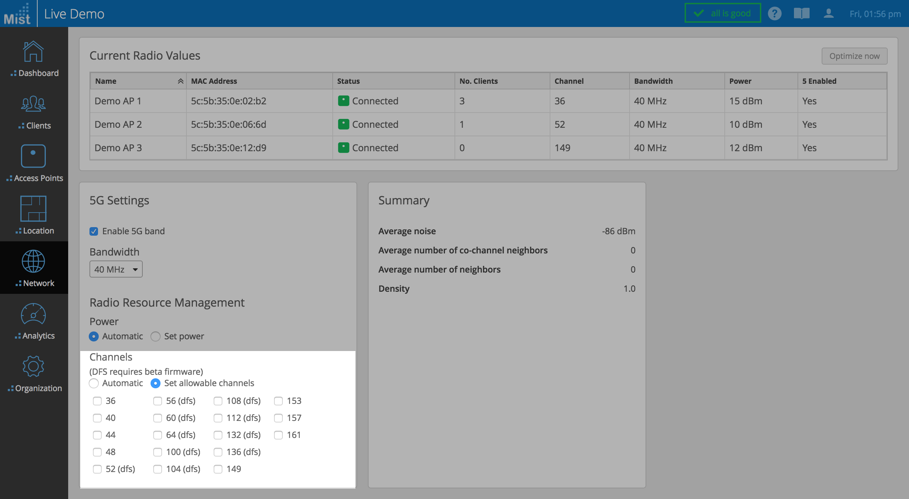Image resolution: width=909 pixels, height=499 pixels.
Task: Select Set power radio button
Action: tap(156, 336)
